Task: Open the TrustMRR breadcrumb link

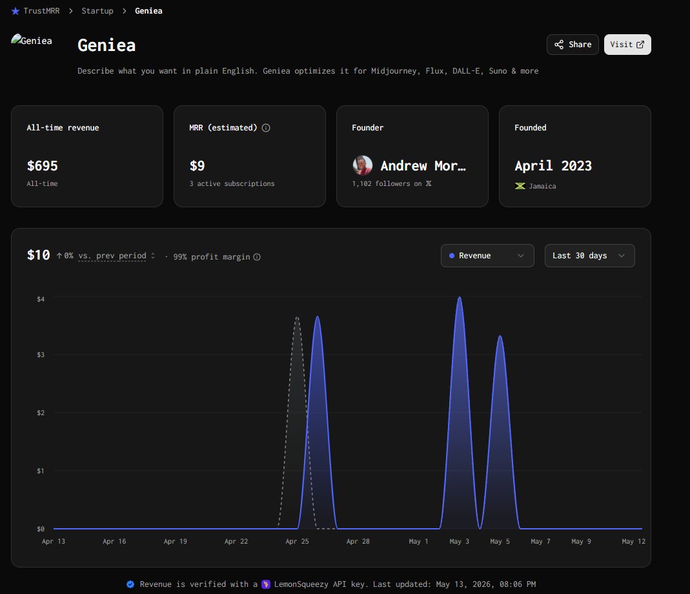Action: 41,10
